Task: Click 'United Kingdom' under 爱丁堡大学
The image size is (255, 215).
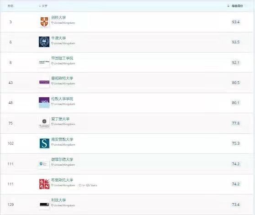Action: (64, 124)
